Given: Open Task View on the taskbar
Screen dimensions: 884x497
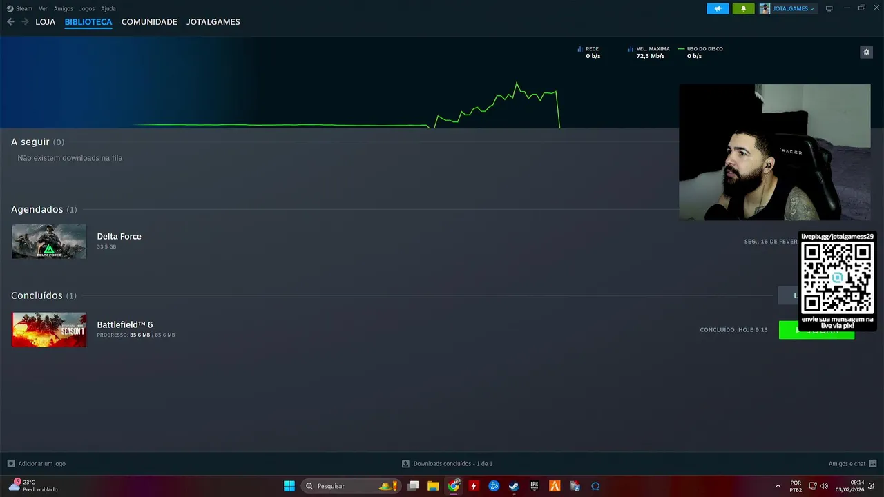Looking at the screenshot, I should click(413, 486).
